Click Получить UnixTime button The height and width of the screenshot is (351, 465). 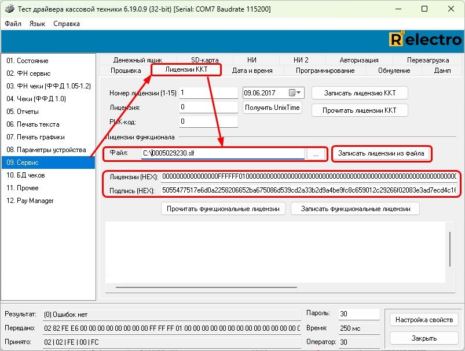272,108
